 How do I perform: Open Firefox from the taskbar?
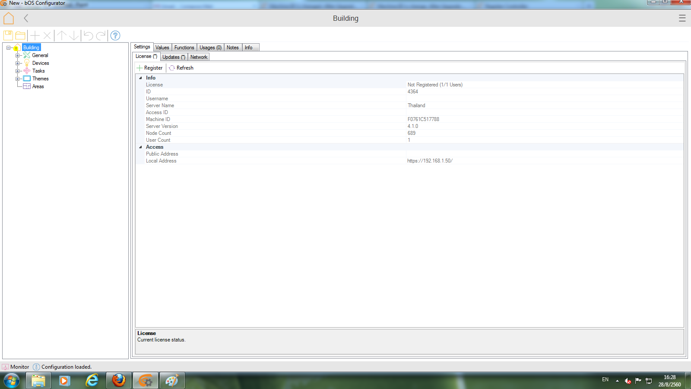tap(119, 380)
